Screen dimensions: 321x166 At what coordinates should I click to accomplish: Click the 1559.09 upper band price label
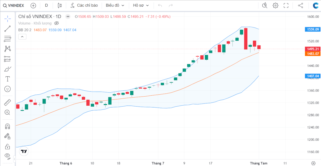click(x=313, y=29)
